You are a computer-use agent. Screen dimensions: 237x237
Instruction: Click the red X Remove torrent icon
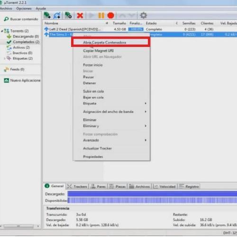(x=80, y=16)
